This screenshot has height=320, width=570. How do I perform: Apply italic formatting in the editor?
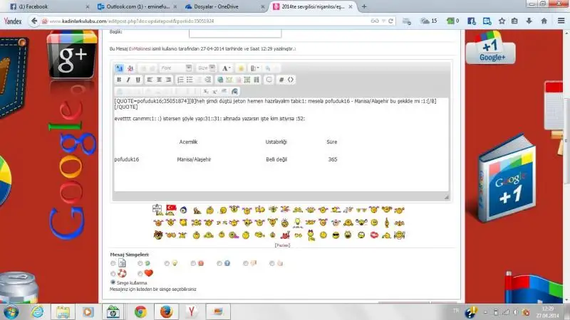point(129,80)
